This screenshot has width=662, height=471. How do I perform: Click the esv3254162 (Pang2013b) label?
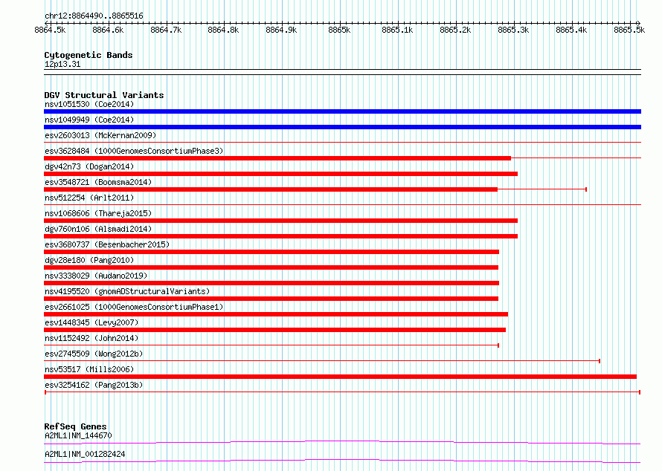[94, 385]
